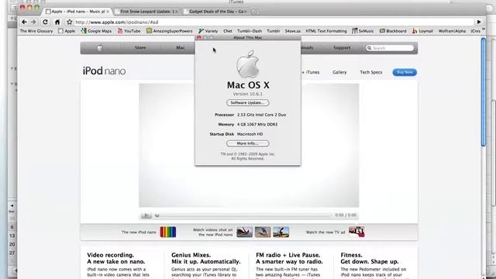Open the Loymail bookmark

422,31
